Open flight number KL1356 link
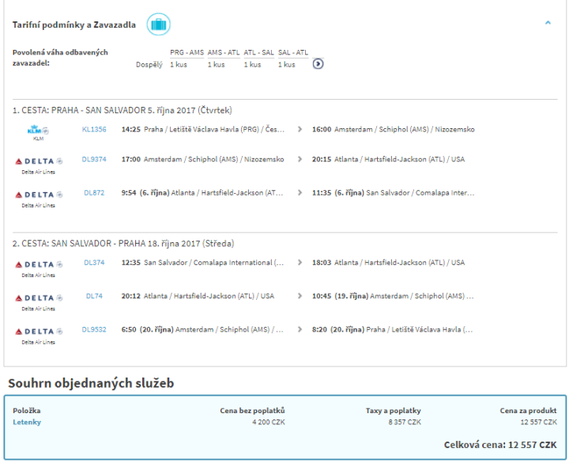Viewport: 569px width, 463px height. coord(94,129)
